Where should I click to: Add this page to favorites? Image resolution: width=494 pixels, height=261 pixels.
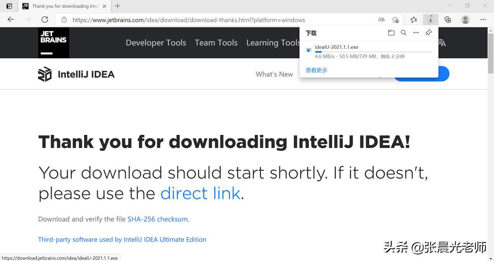tap(395, 20)
